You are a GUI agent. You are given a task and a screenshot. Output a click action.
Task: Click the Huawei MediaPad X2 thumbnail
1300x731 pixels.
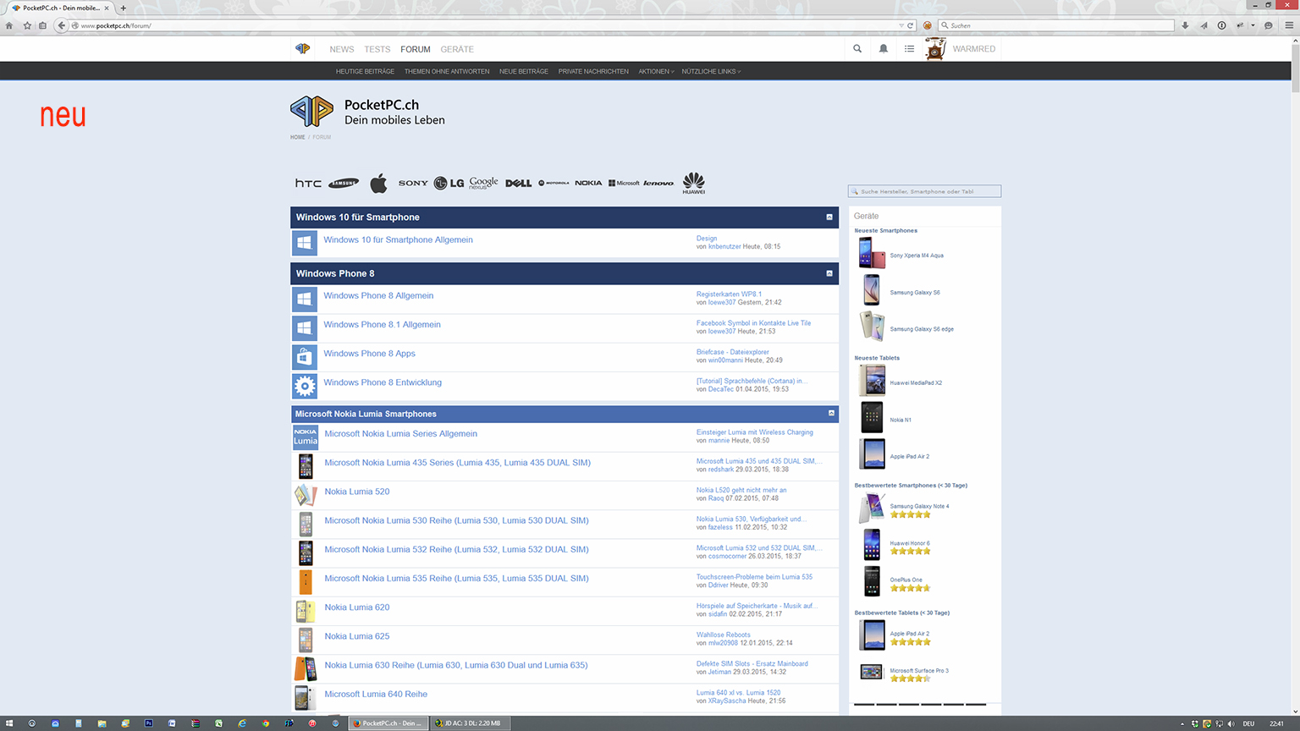(x=872, y=381)
